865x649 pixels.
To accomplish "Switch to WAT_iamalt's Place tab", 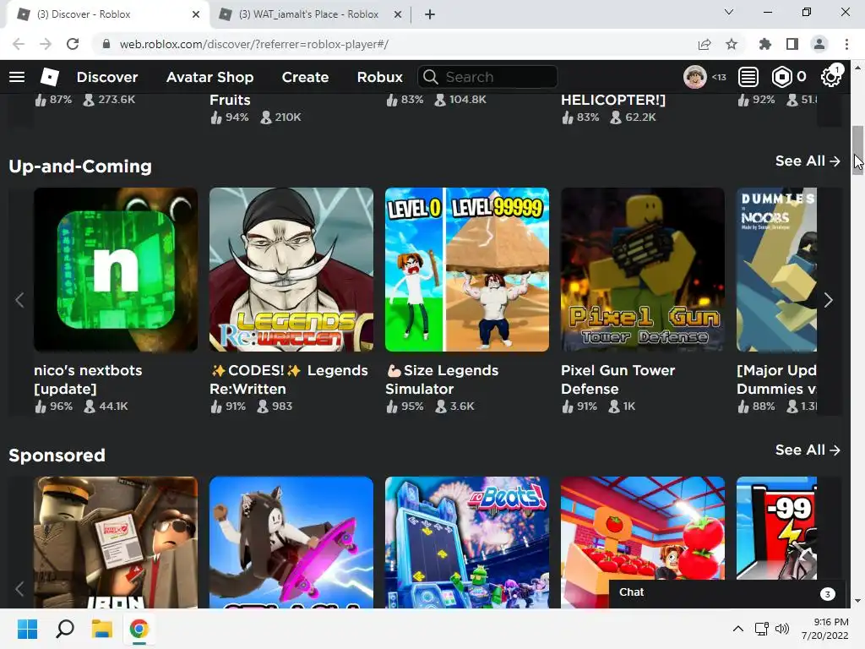I will coord(309,14).
